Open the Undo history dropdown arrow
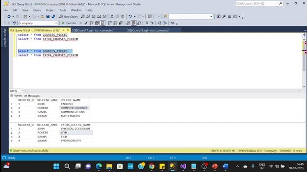The width and height of the screenshot is (307, 172). pyautogui.click(x=135, y=17)
